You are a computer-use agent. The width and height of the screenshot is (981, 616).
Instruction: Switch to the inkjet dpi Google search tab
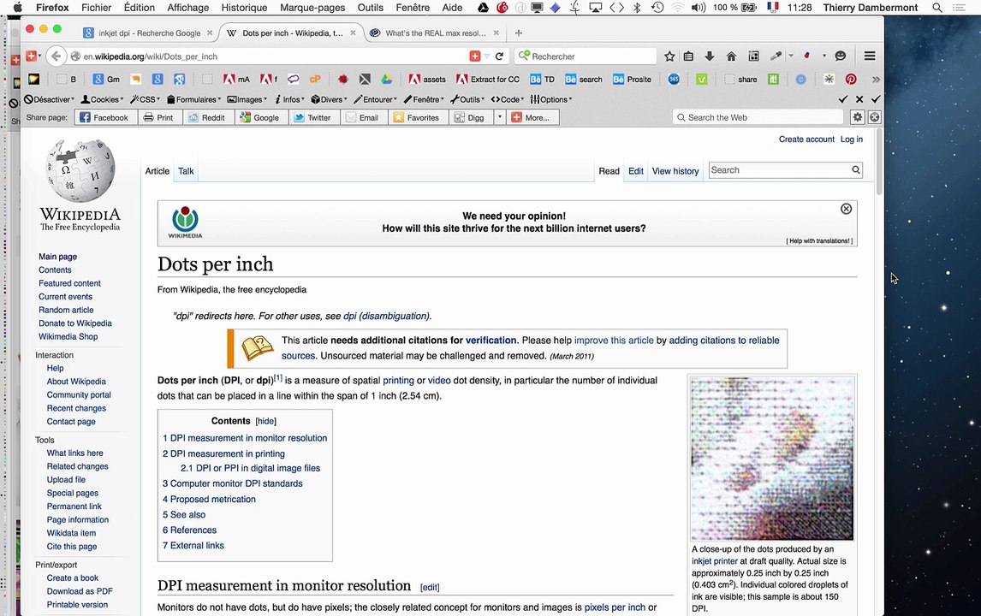pyautogui.click(x=150, y=33)
